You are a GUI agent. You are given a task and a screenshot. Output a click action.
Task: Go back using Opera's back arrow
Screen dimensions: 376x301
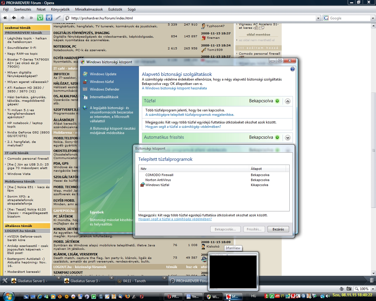pos(14,18)
